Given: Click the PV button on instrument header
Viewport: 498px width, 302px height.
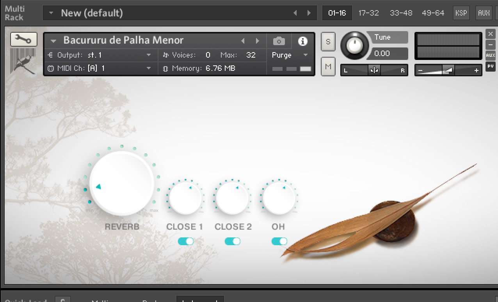Looking at the screenshot, I should [490, 67].
